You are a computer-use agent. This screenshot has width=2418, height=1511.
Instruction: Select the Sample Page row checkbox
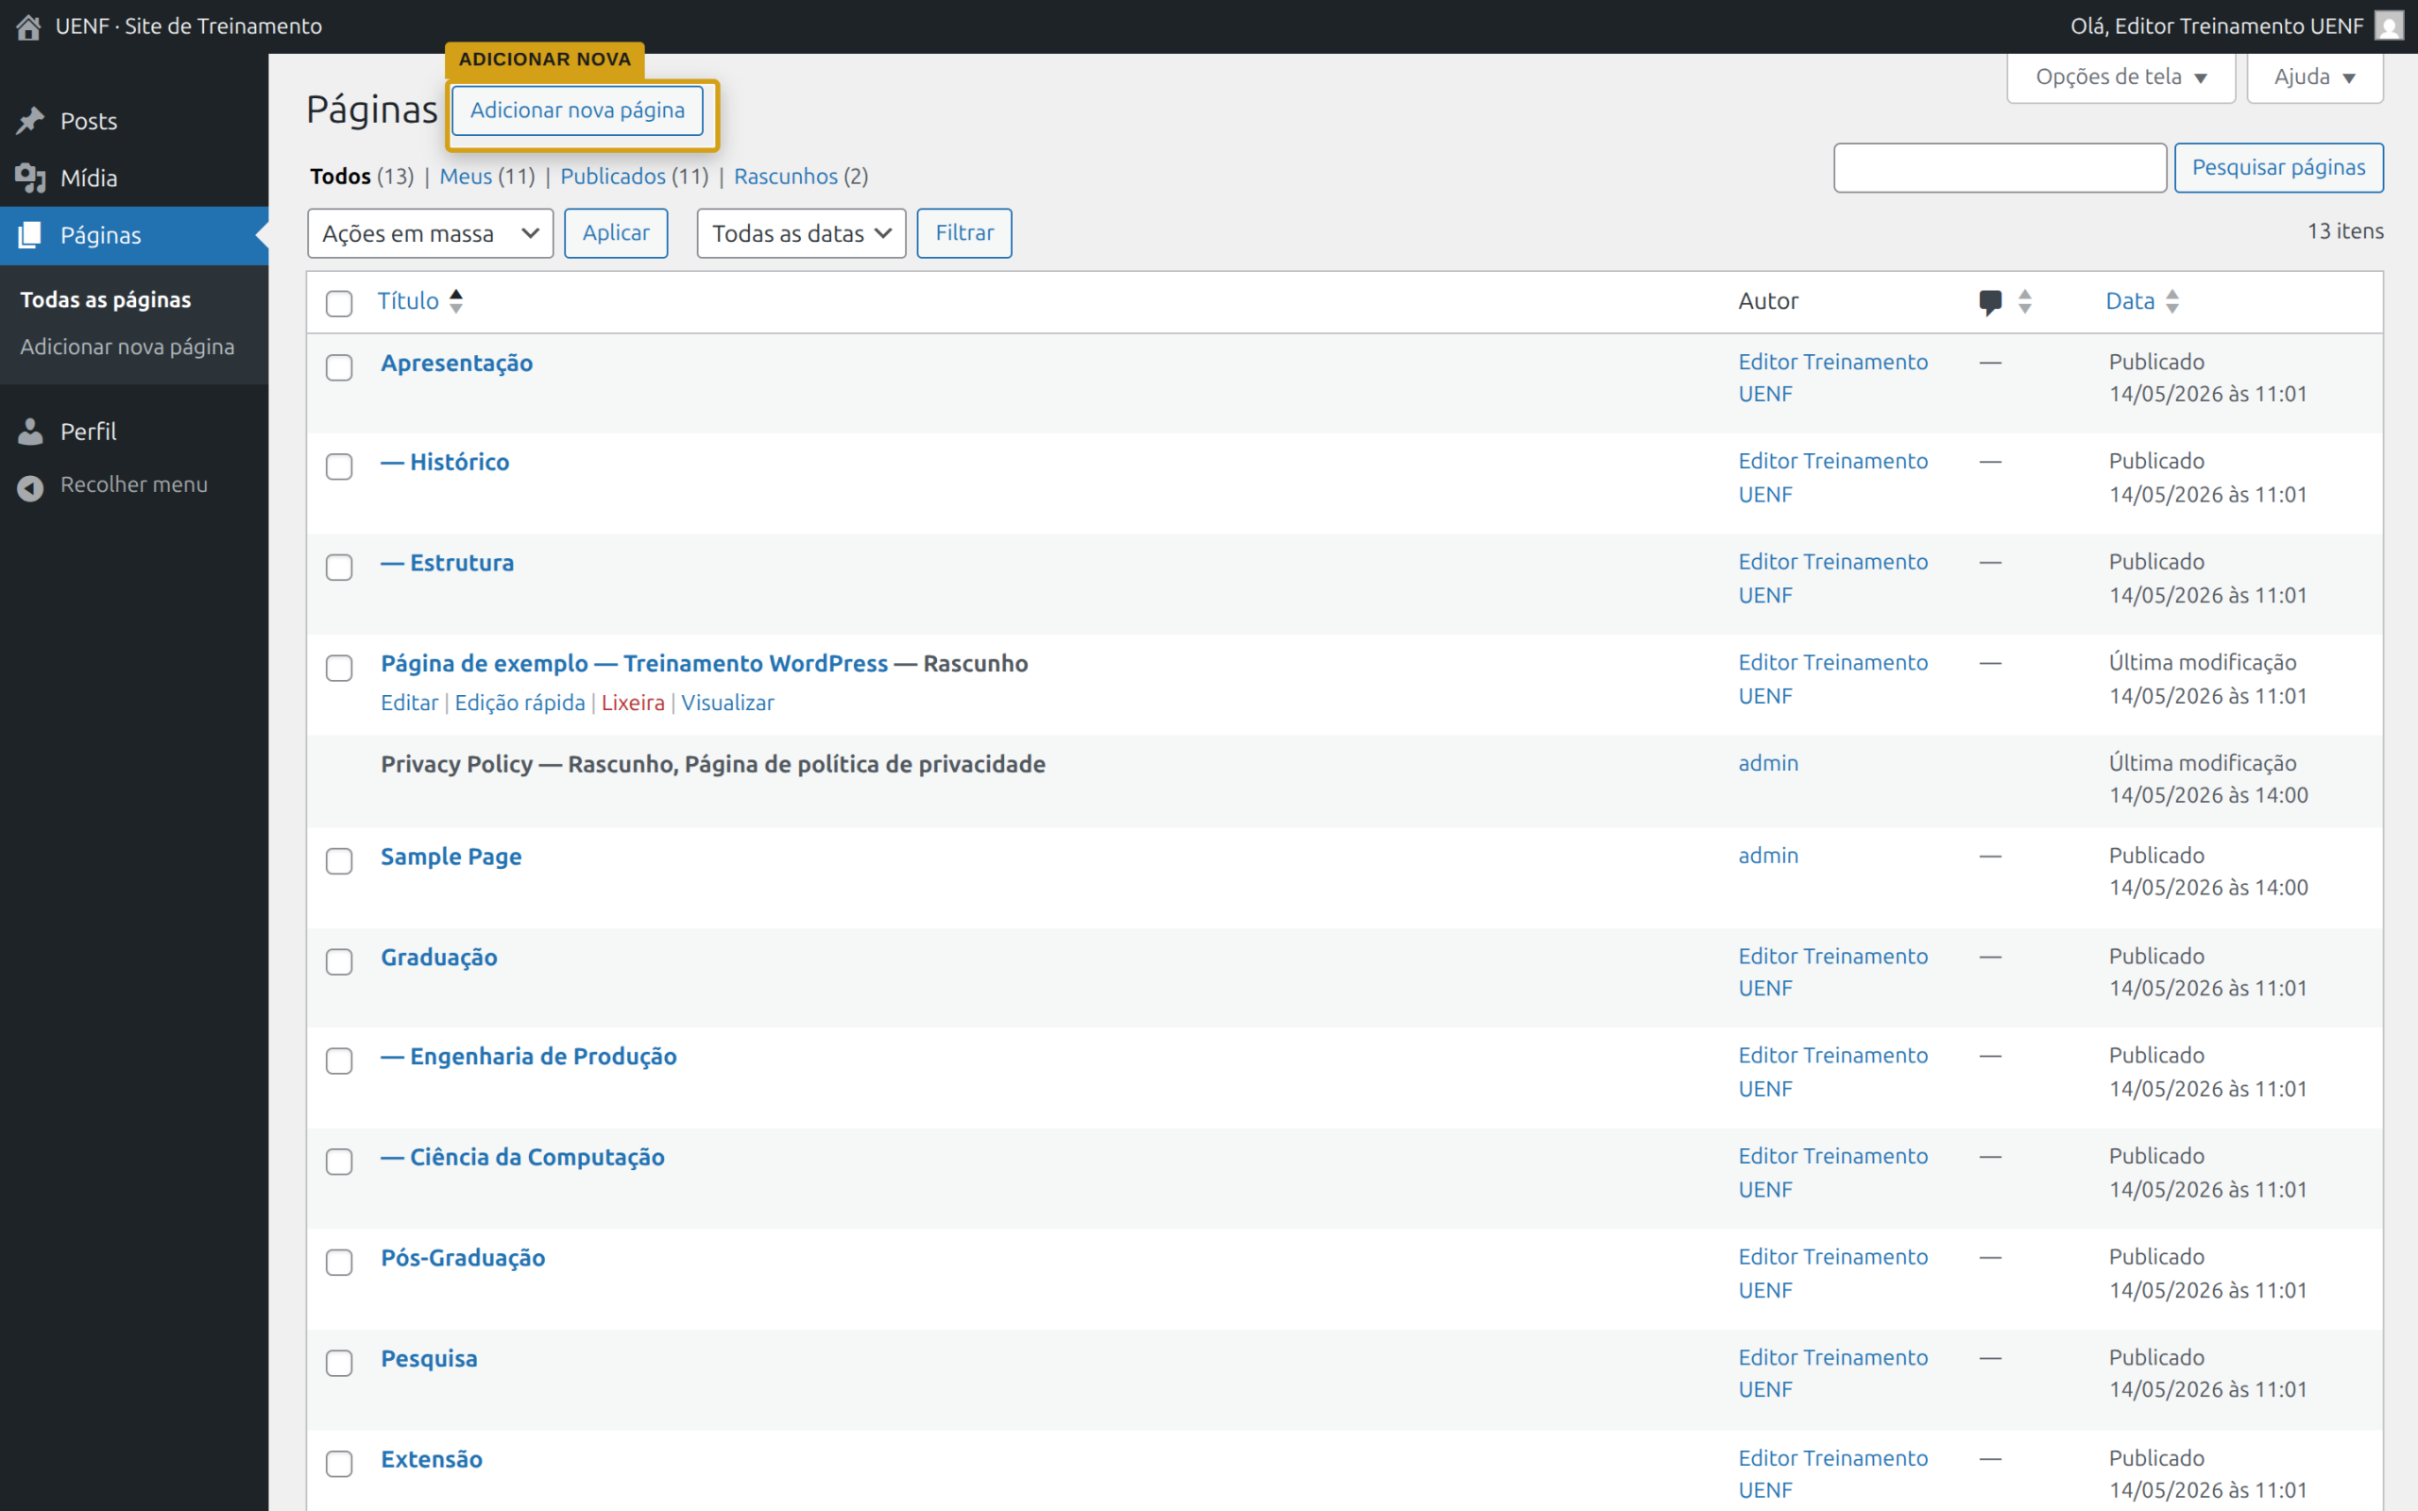[x=340, y=860]
